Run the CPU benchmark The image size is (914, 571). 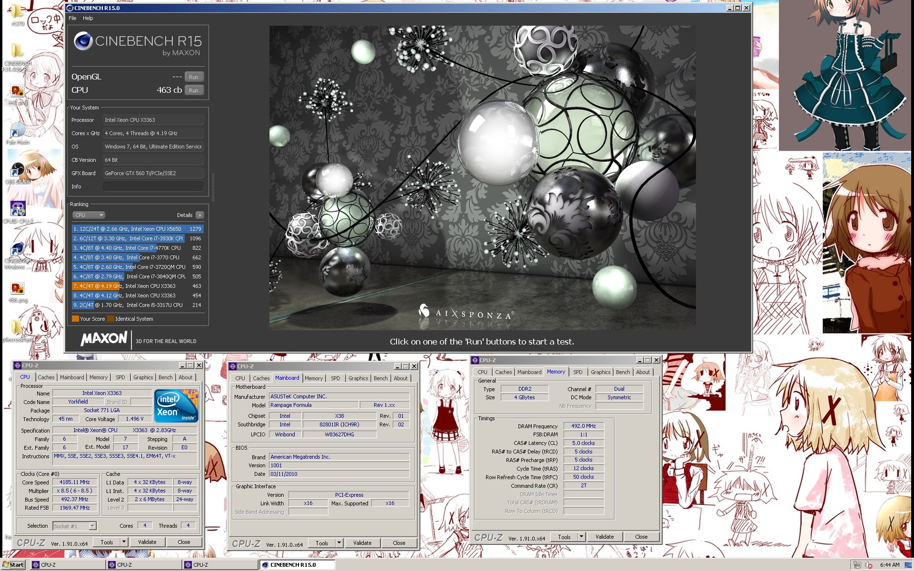click(193, 90)
